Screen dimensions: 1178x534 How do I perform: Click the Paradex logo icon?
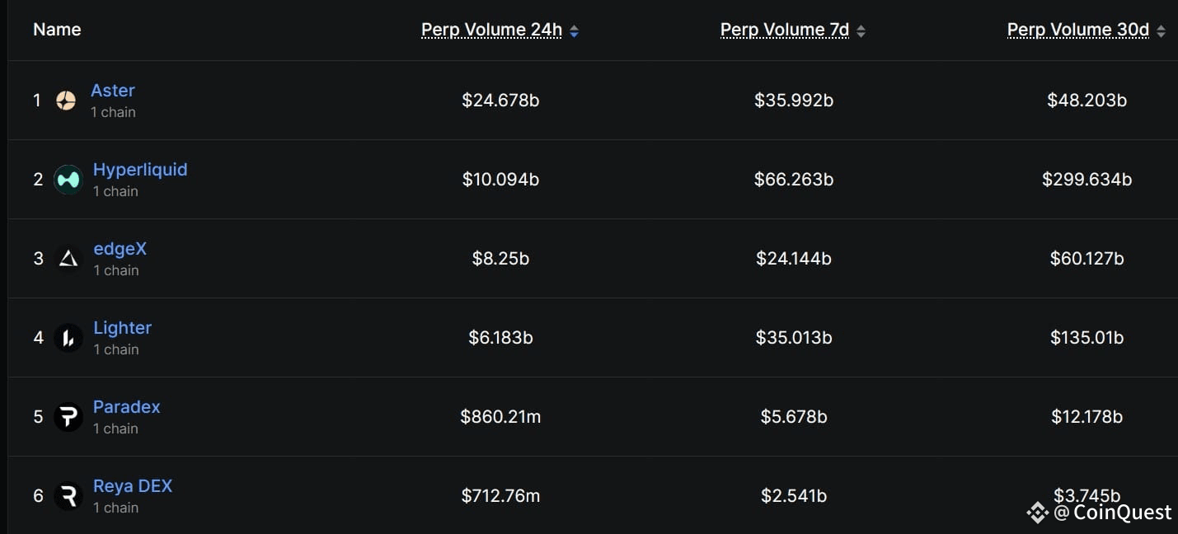68,417
